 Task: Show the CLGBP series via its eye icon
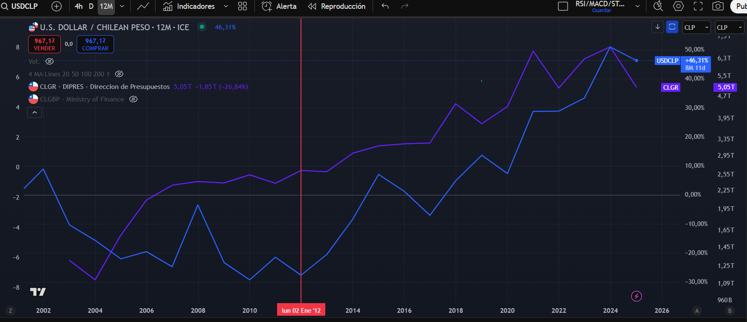pos(133,99)
